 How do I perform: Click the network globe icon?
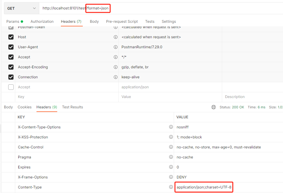click(x=214, y=107)
